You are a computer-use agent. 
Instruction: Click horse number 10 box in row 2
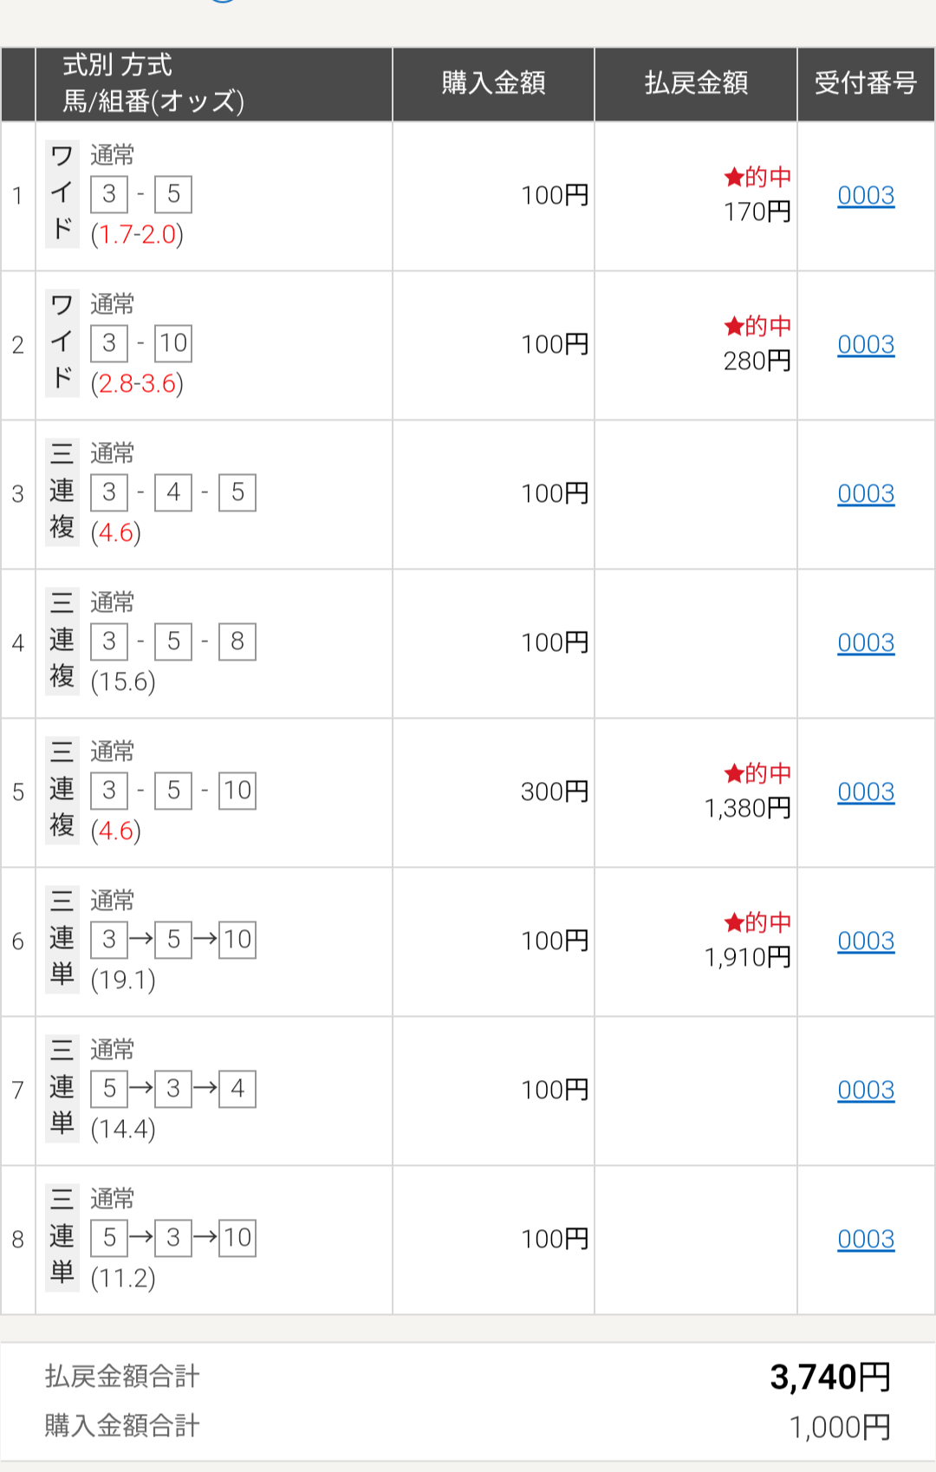coord(173,343)
